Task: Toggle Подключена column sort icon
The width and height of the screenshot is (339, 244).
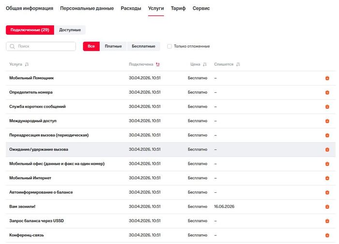Action: [158, 64]
